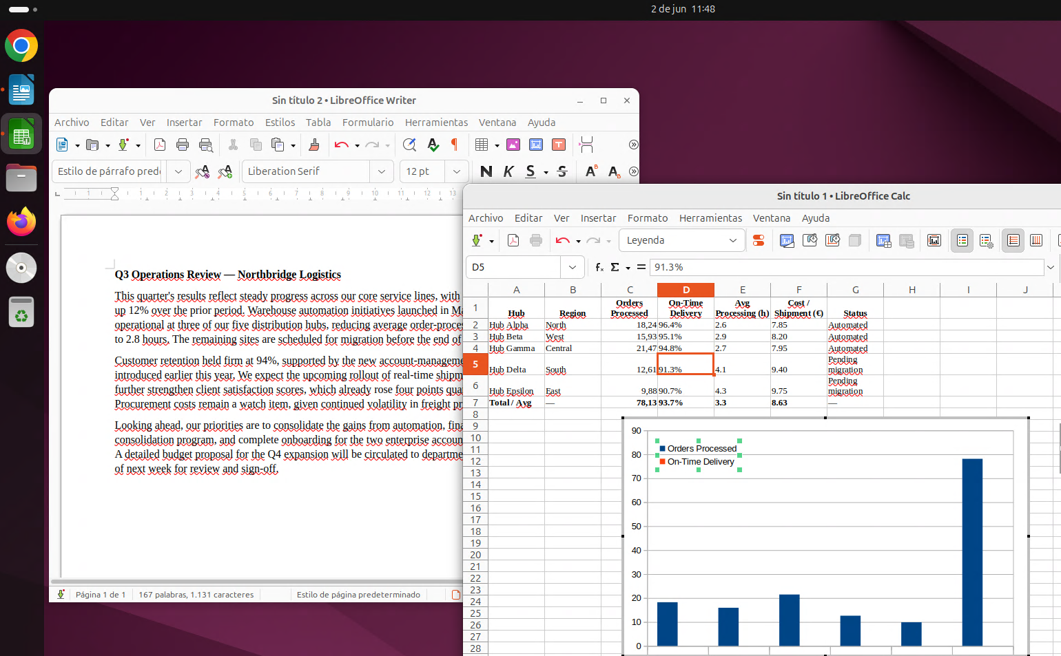Screen dimensions: 1061x656
Task: Toggle horizontal grids in the chart
Action: tap(1013, 240)
